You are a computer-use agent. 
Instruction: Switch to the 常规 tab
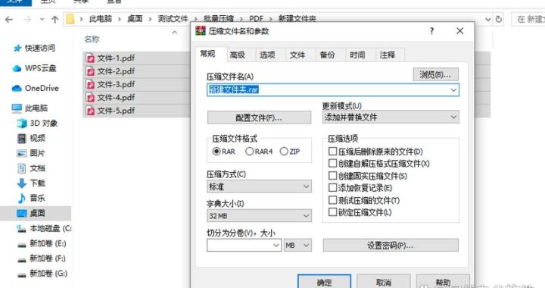point(208,54)
